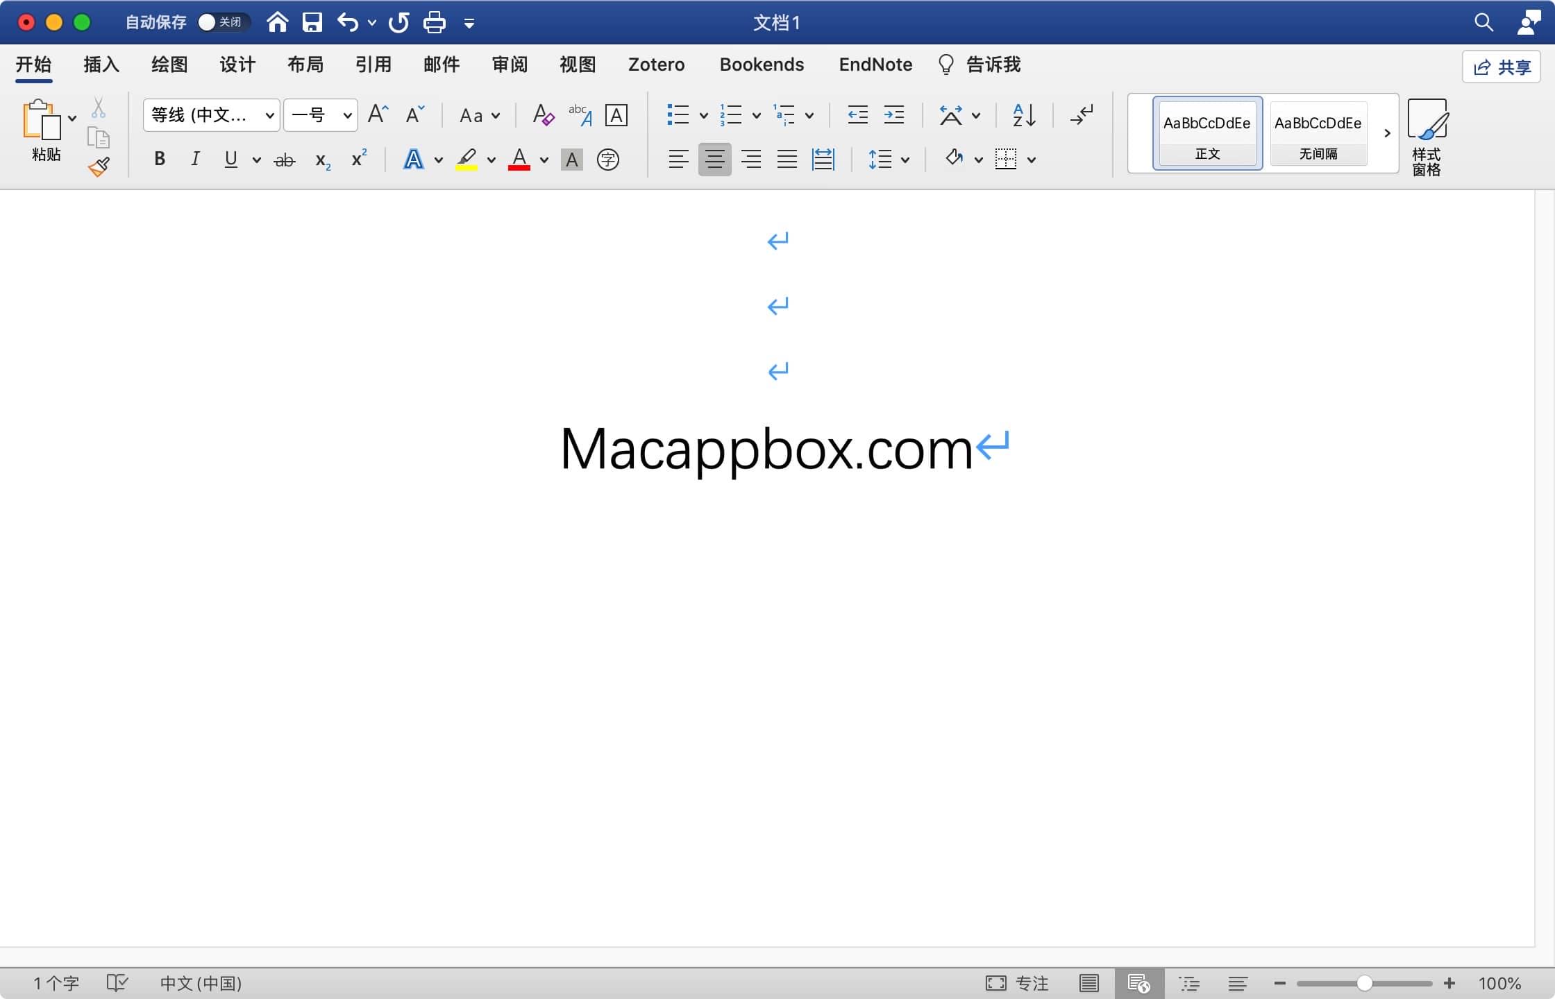Select the superscript icon
The width and height of the screenshot is (1555, 999).
357,159
